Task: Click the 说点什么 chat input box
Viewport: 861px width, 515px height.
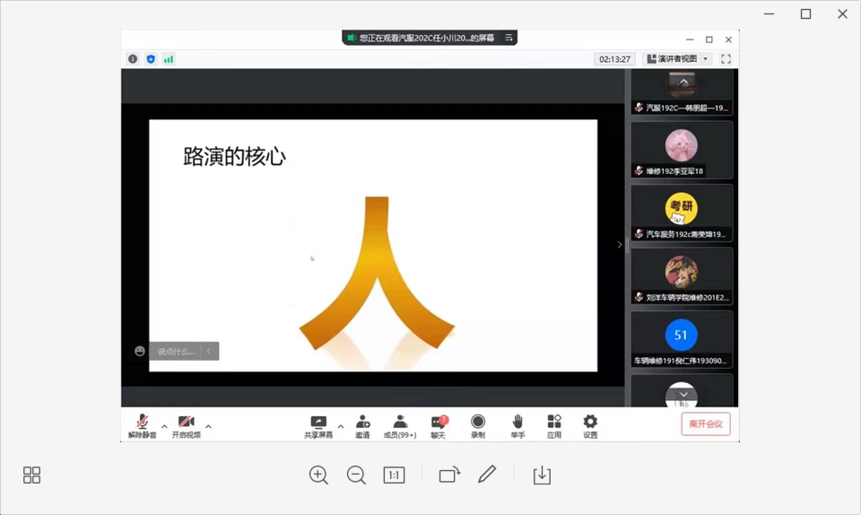Action: (x=176, y=352)
